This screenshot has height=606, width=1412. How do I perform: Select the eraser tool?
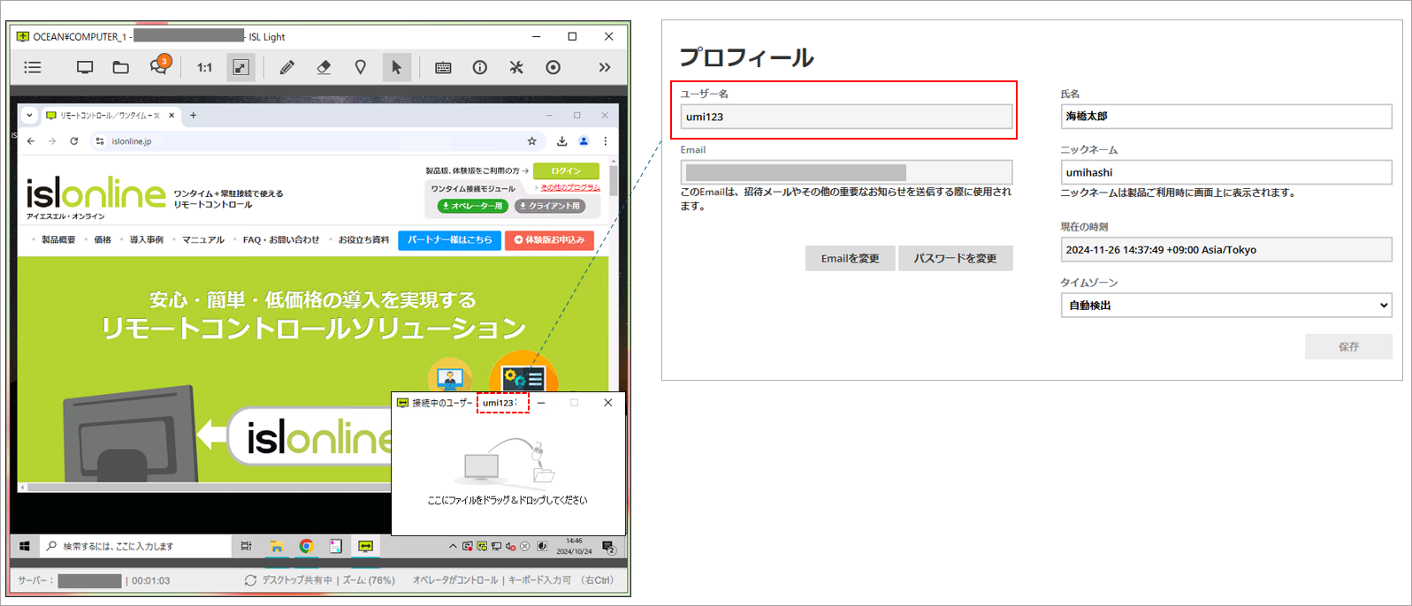[x=324, y=67]
